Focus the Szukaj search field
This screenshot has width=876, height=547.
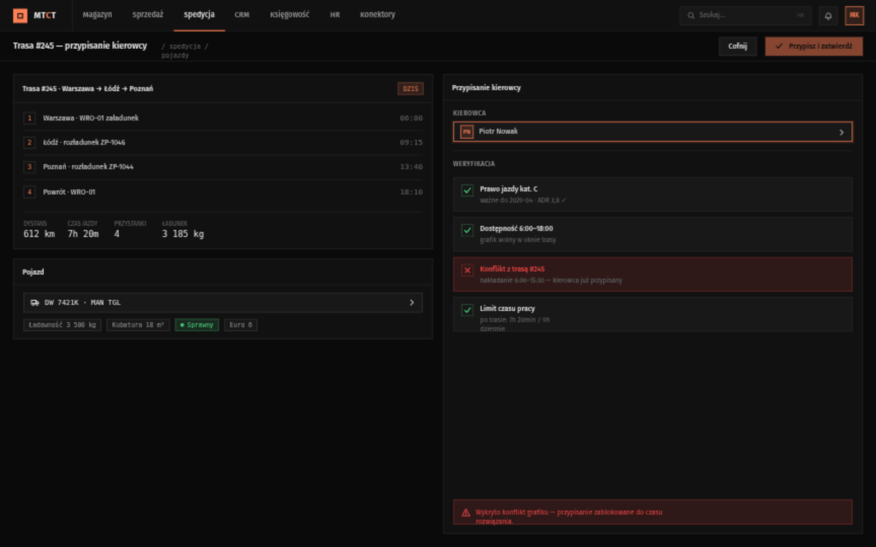pyautogui.click(x=746, y=15)
